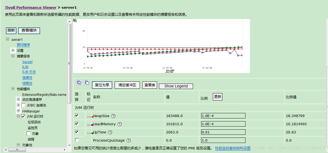Open the 性能监控基础结构设置 link

[233, 148]
